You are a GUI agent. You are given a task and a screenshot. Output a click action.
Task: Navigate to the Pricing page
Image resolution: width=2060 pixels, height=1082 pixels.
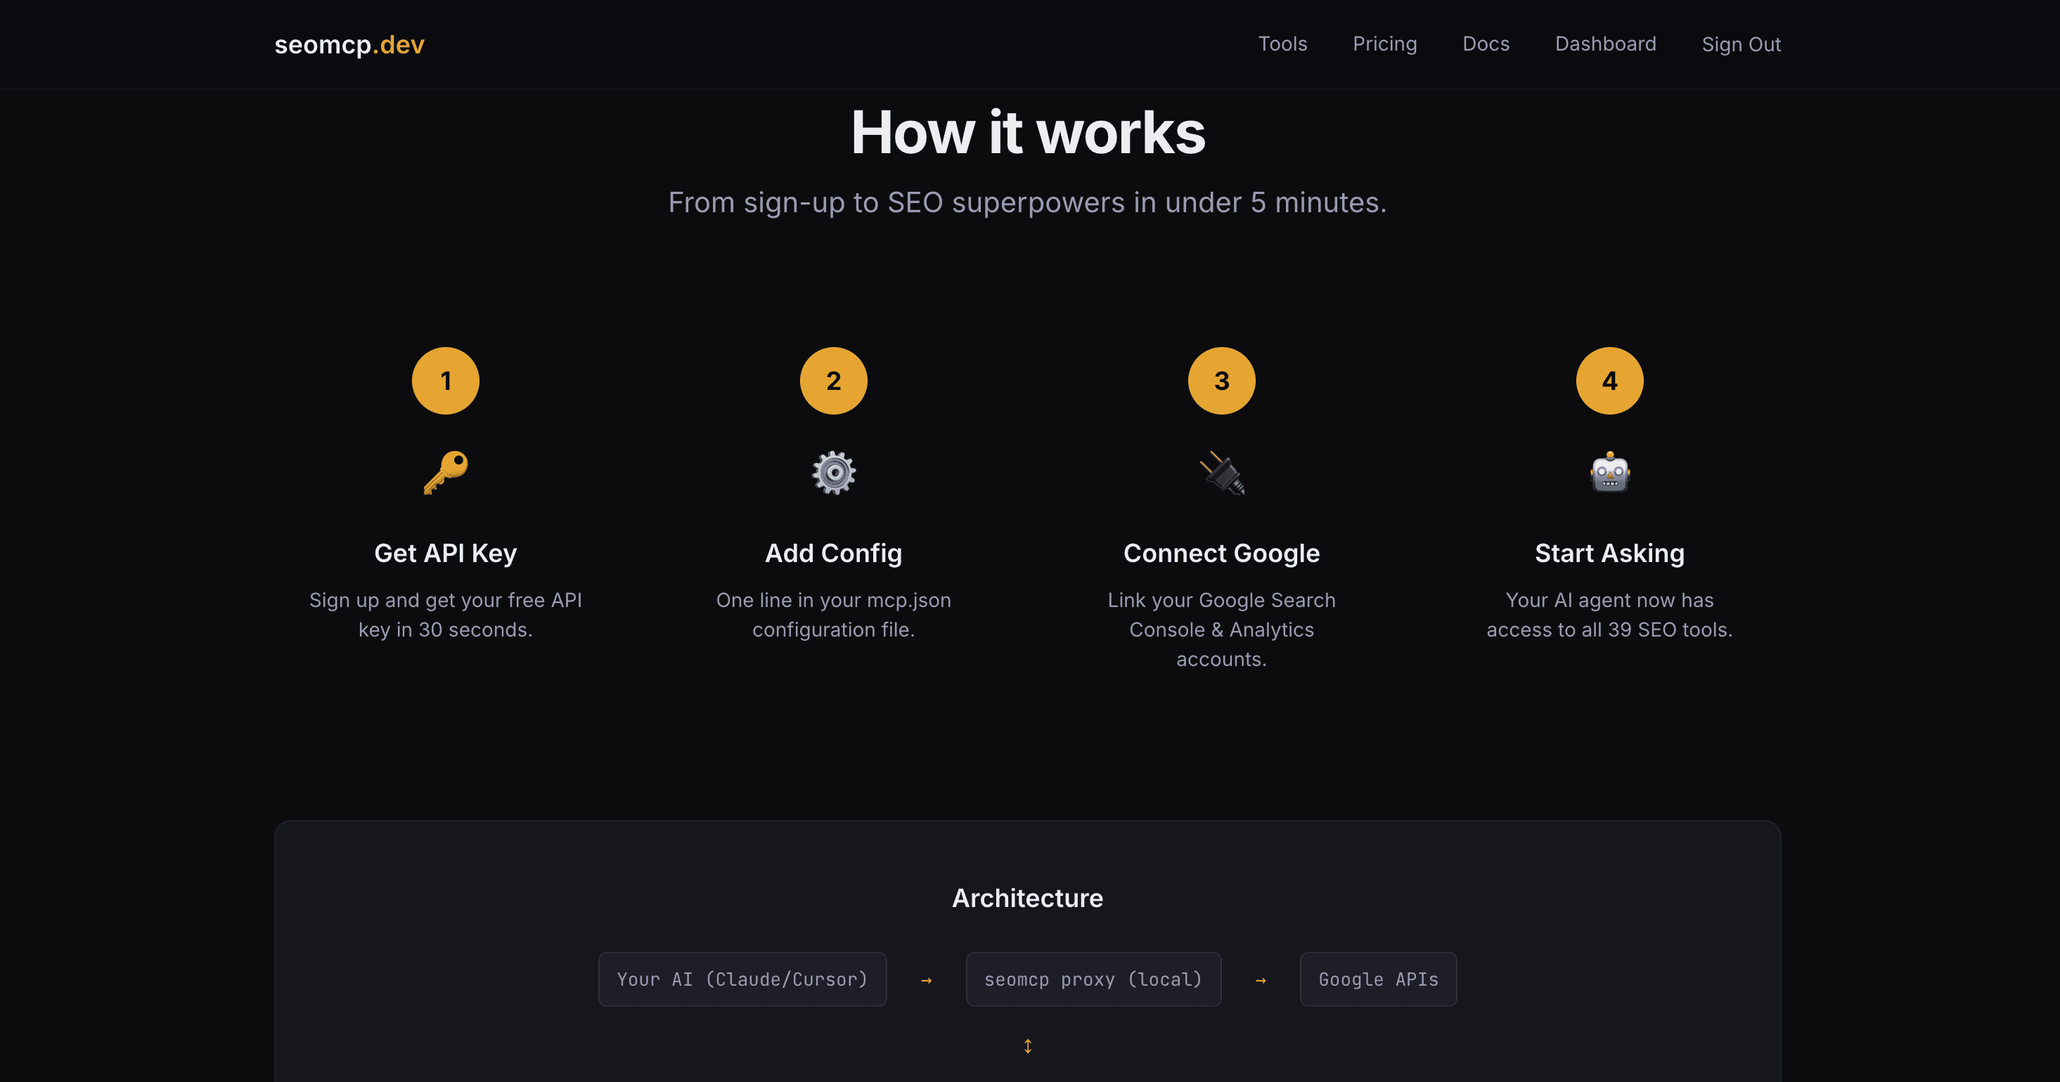point(1385,44)
